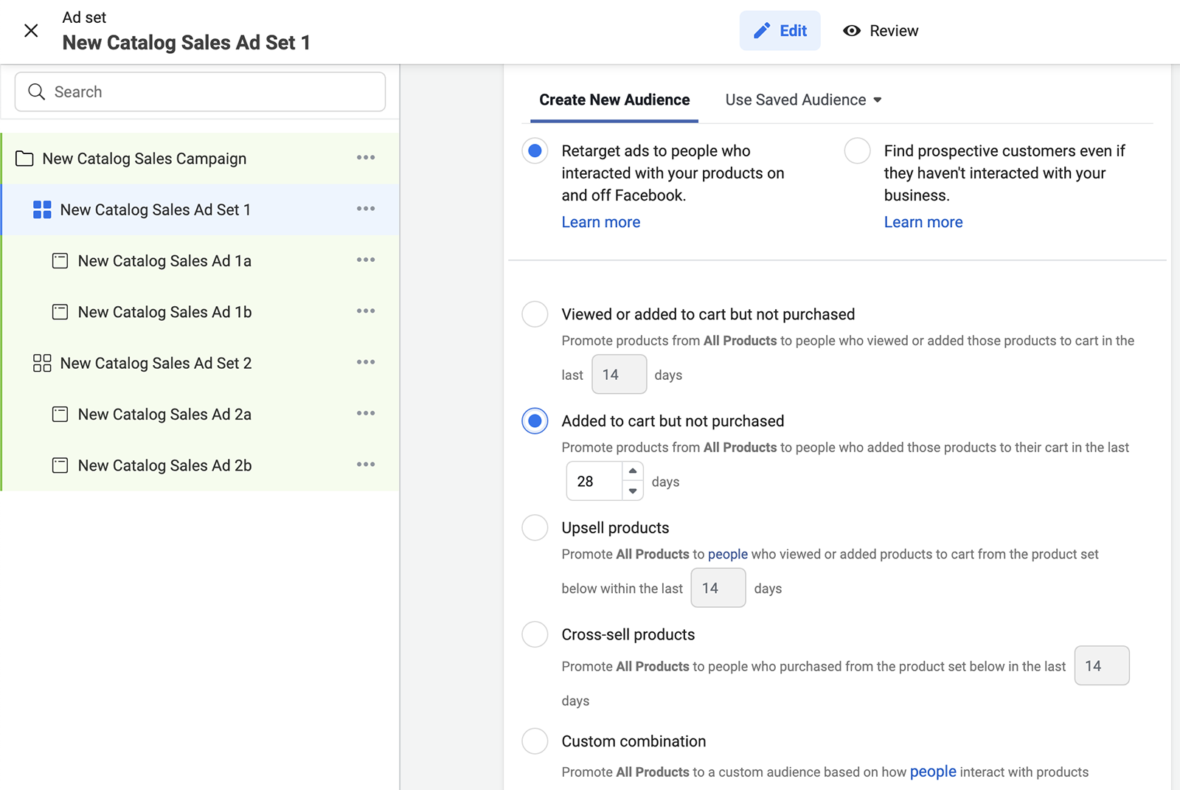The width and height of the screenshot is (1180, 790).
Task: Switch to Create New Audience tab
Action: (614, 100)
